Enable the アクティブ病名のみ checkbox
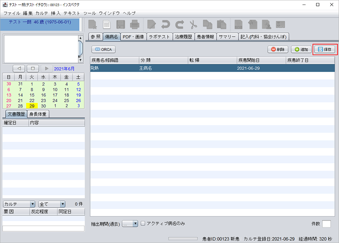The image size is (339, 243). (143, 223)
